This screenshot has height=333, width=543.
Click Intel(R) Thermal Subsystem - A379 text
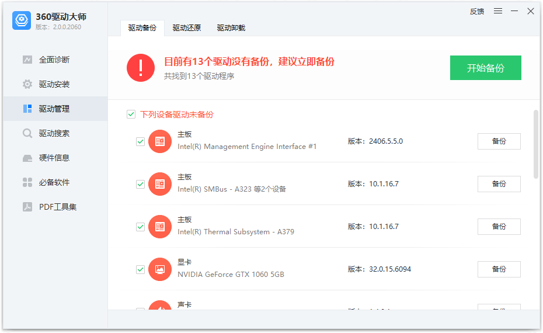coord(236,232)
